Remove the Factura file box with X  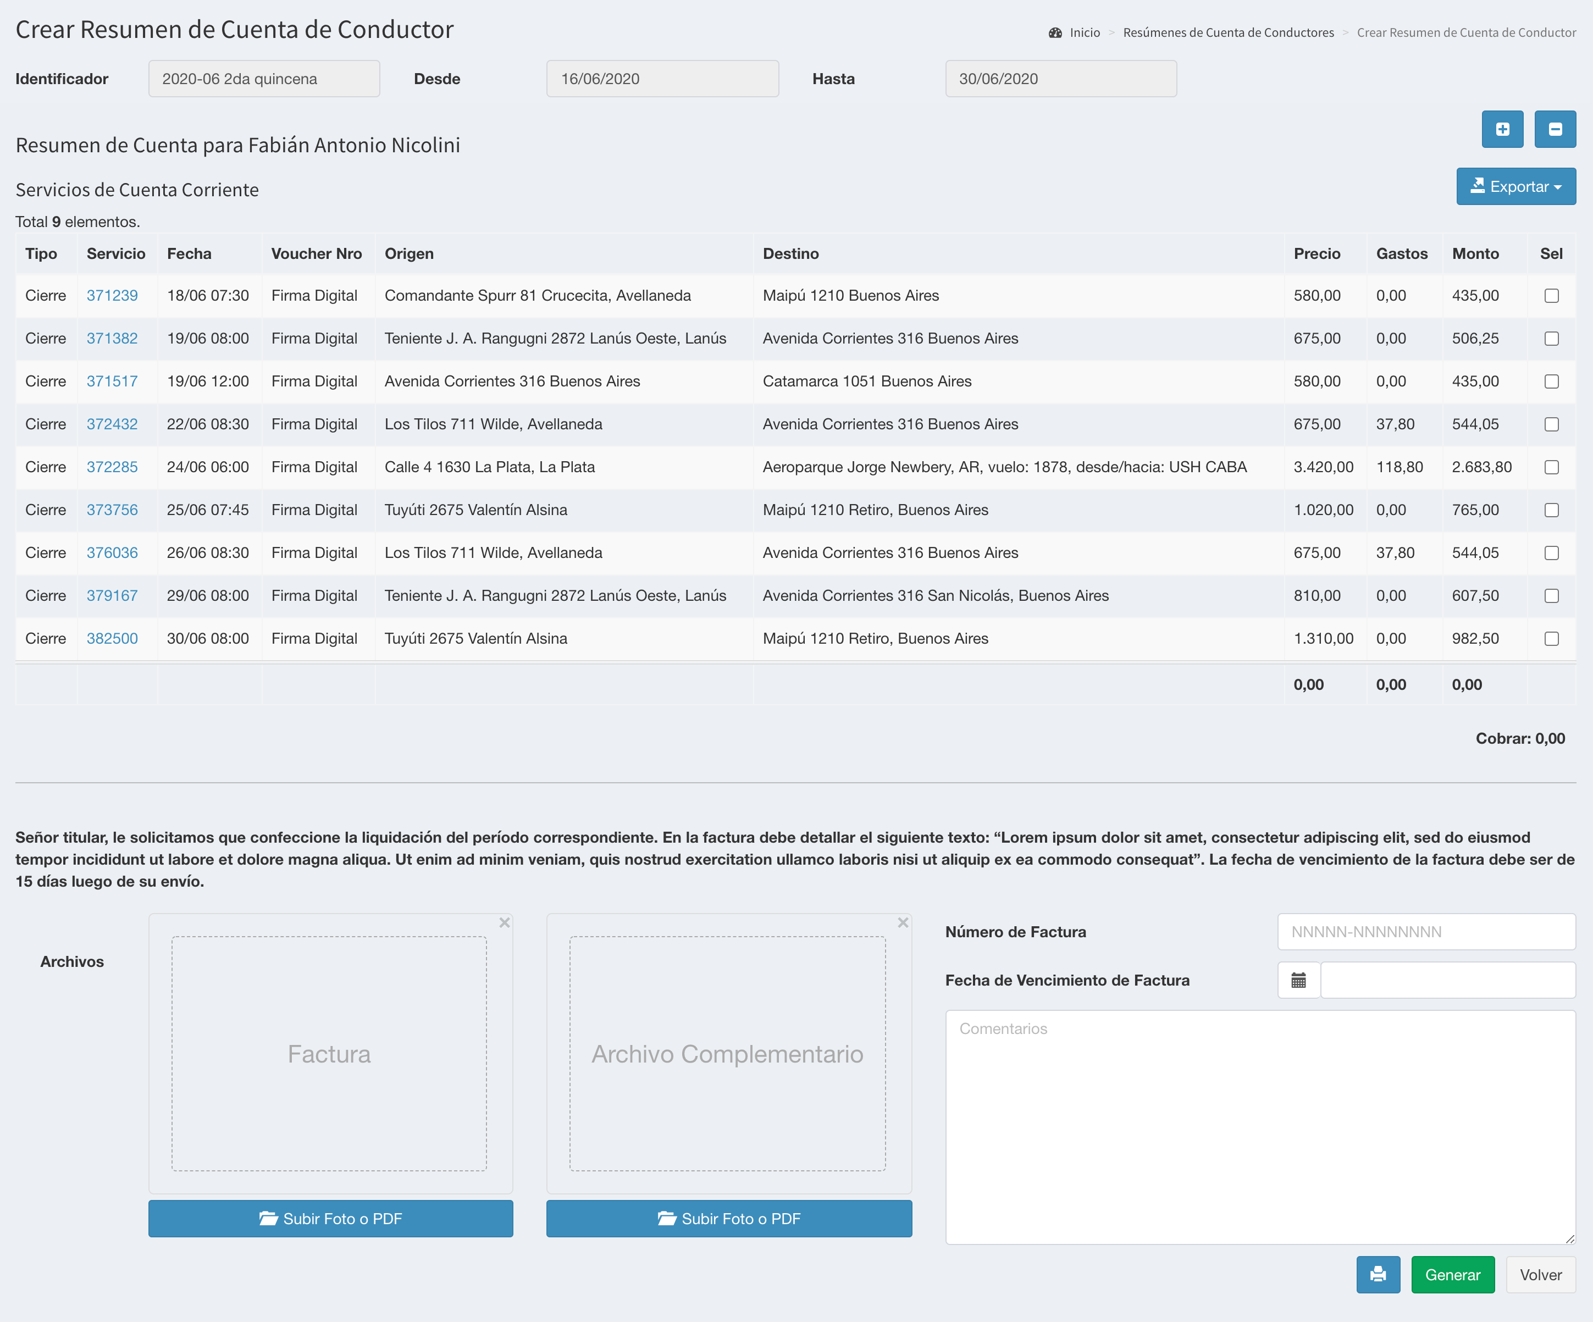[x=505, y=922]
